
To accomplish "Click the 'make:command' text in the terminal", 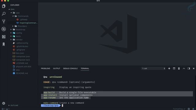I will [x=51, y=103].
